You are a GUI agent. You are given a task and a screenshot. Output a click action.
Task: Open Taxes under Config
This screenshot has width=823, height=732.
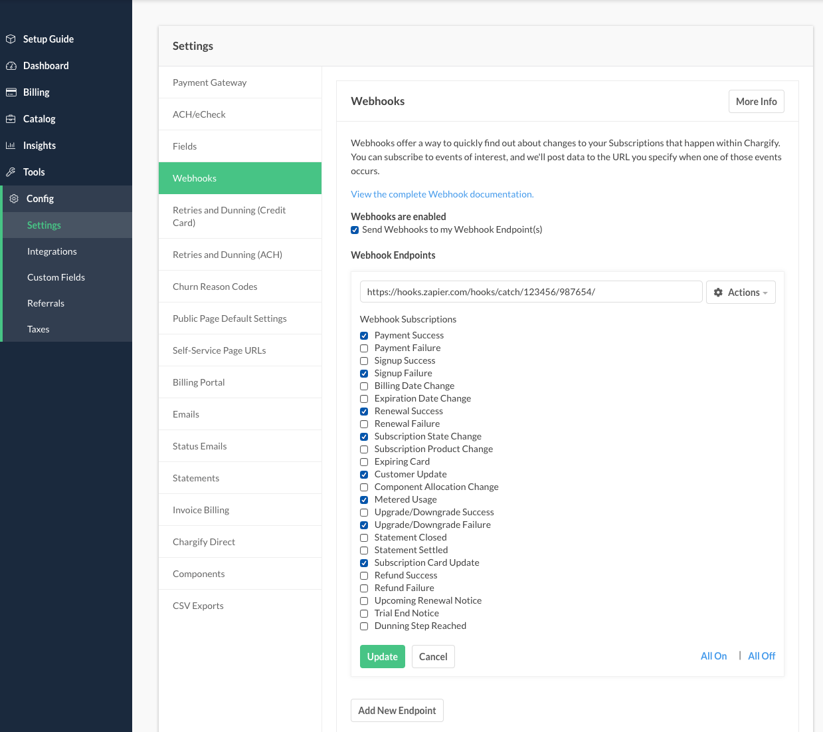pos(39,329)
